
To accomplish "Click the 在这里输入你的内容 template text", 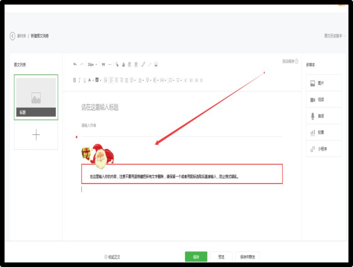I will coord(164,176).
